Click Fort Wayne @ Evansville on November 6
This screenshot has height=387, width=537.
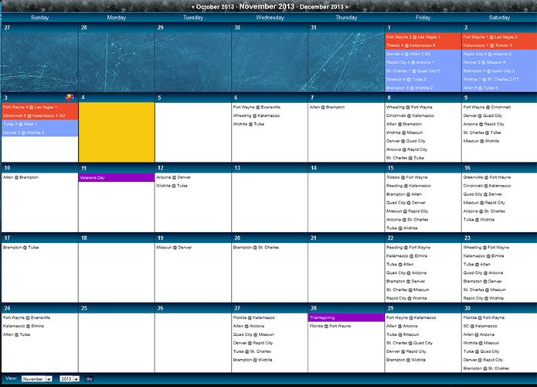(x=257, y=108)
